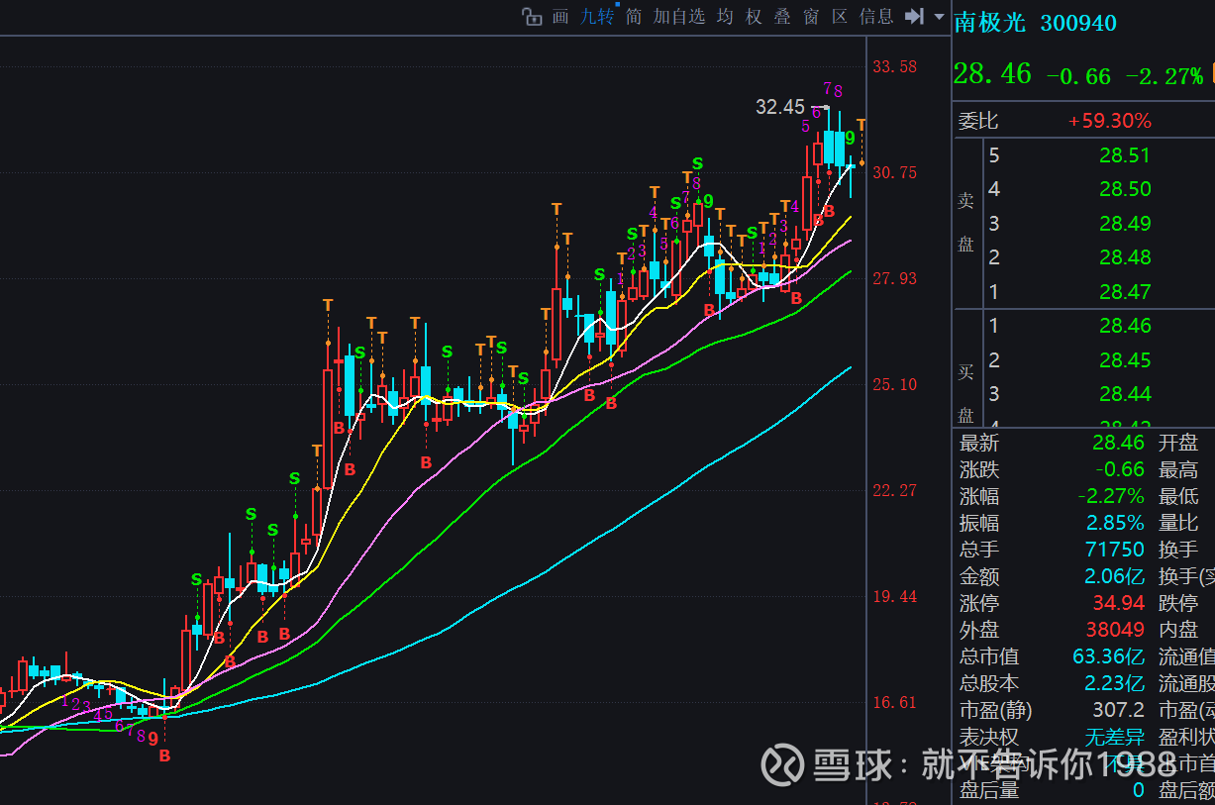
Task: Select the 区 range statistics tool
Action: [840, 17]
